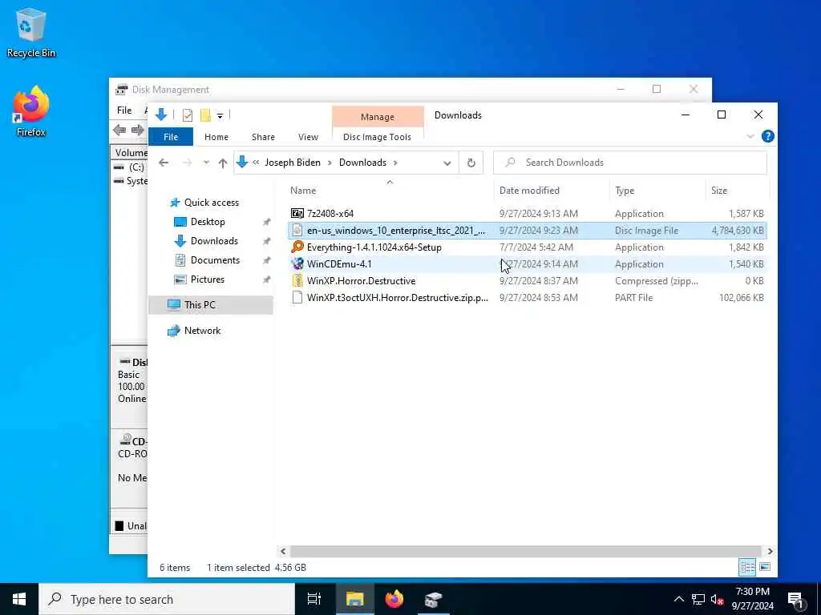Viewport: 821px width, 615px height.
Task: Select the WinXP.t3octUXH PART file icon
Action: click(x=297, y=298)
